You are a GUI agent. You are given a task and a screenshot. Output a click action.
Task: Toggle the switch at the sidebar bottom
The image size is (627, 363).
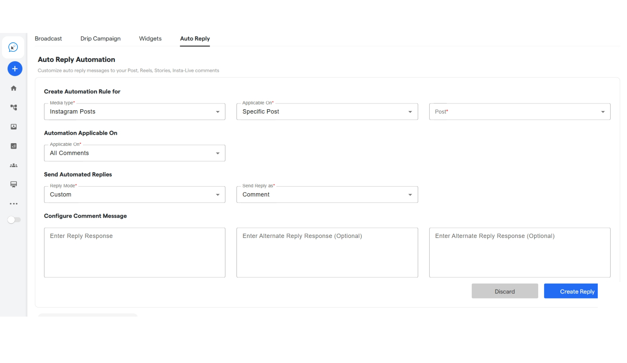click(x=14, y=220)
